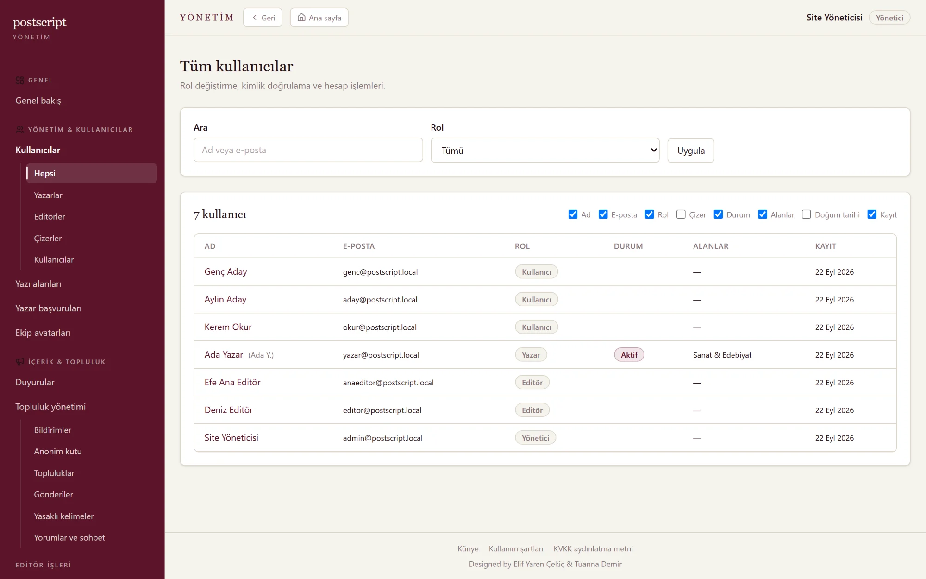Enable the Çizer column checkbox
This screenshot has height=579, width=926.
point(681,214)
